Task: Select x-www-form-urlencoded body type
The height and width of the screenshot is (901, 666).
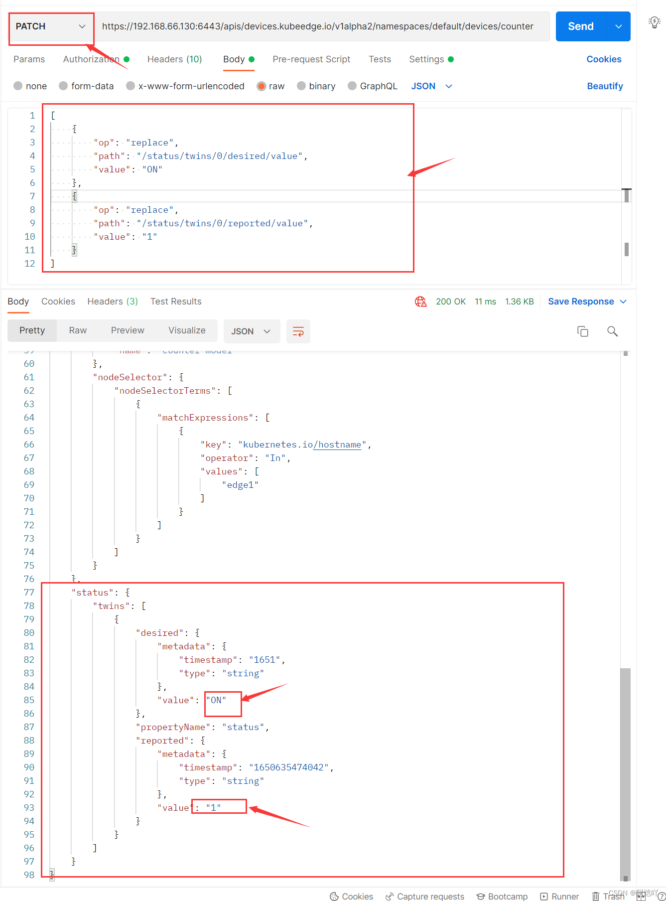Action: click(x=185, y=86)
